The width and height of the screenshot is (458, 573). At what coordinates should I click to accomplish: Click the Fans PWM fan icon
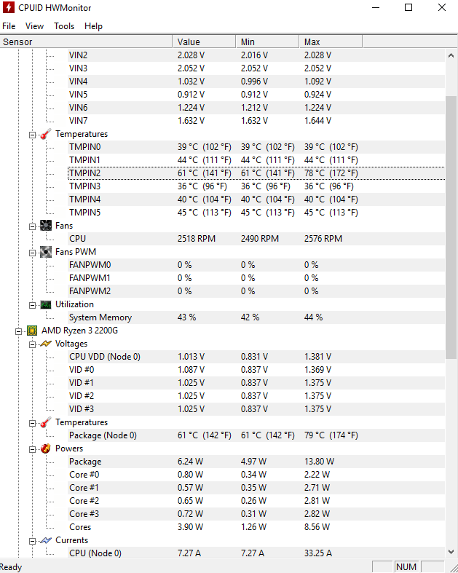point(46,252)
